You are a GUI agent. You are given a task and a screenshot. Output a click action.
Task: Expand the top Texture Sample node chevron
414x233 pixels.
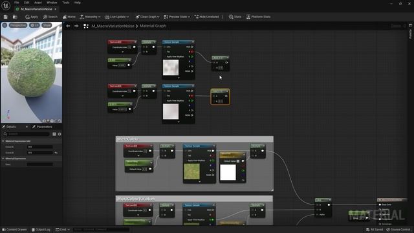click(x=179, y=78)
